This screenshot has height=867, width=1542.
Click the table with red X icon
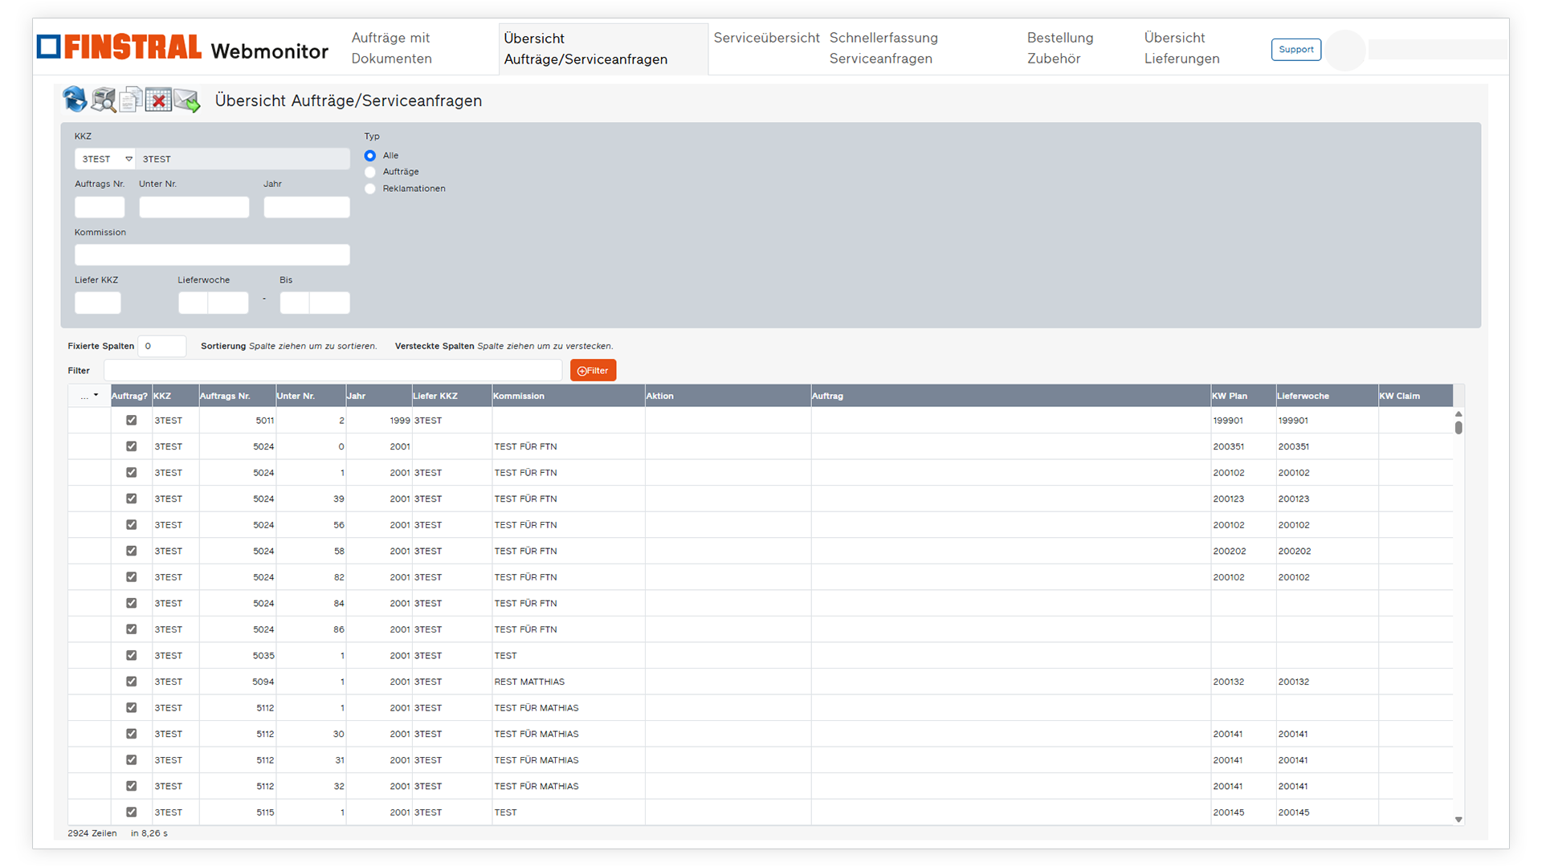(x=158, y=100)
